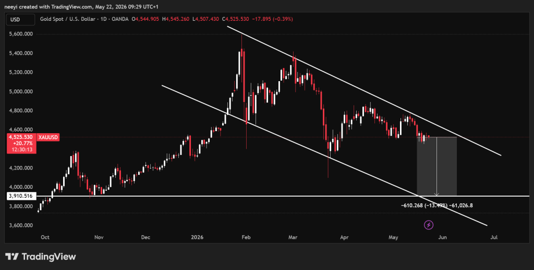This screenshot has width=534, height=270.
Task: Click the 2026 label on time axis
Action: coord(197,237)
